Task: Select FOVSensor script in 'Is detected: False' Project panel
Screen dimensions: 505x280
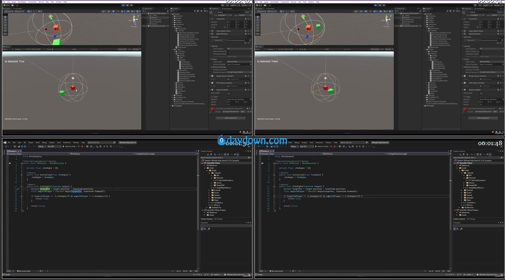Action: pyautogui.click(x=438, y=62)
